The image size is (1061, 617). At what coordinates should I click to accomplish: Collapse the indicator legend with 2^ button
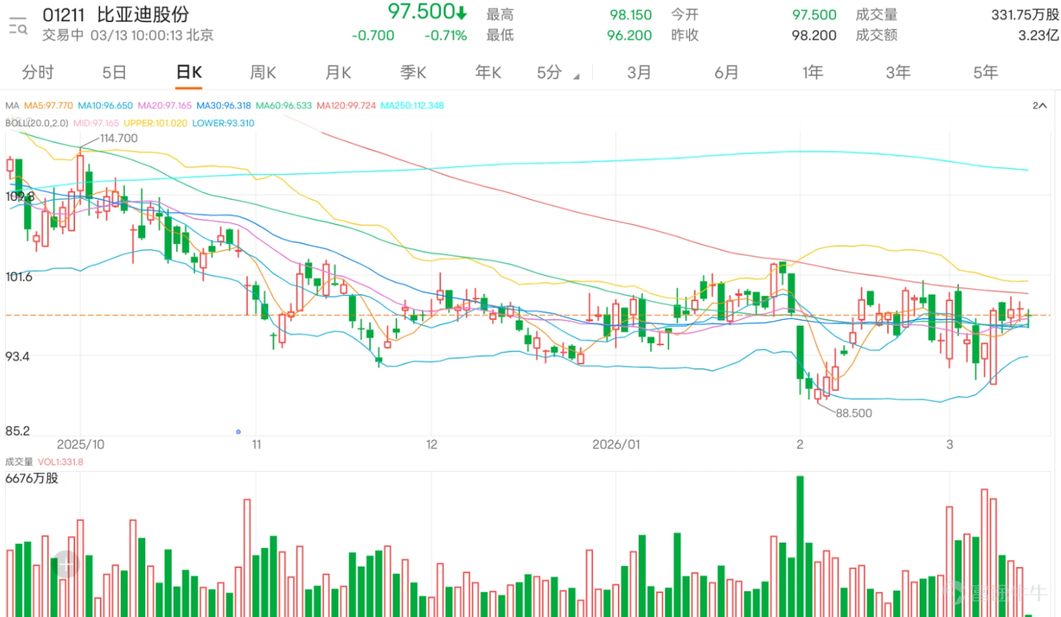coord(1039,105)
